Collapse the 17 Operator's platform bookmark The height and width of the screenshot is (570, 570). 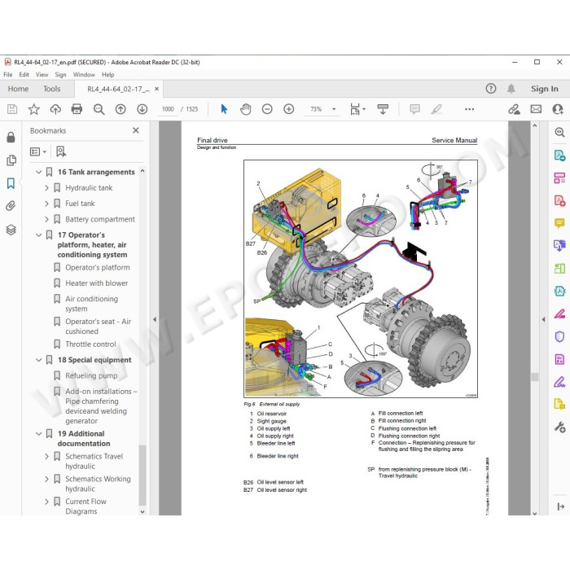click(x=38, y=235)
